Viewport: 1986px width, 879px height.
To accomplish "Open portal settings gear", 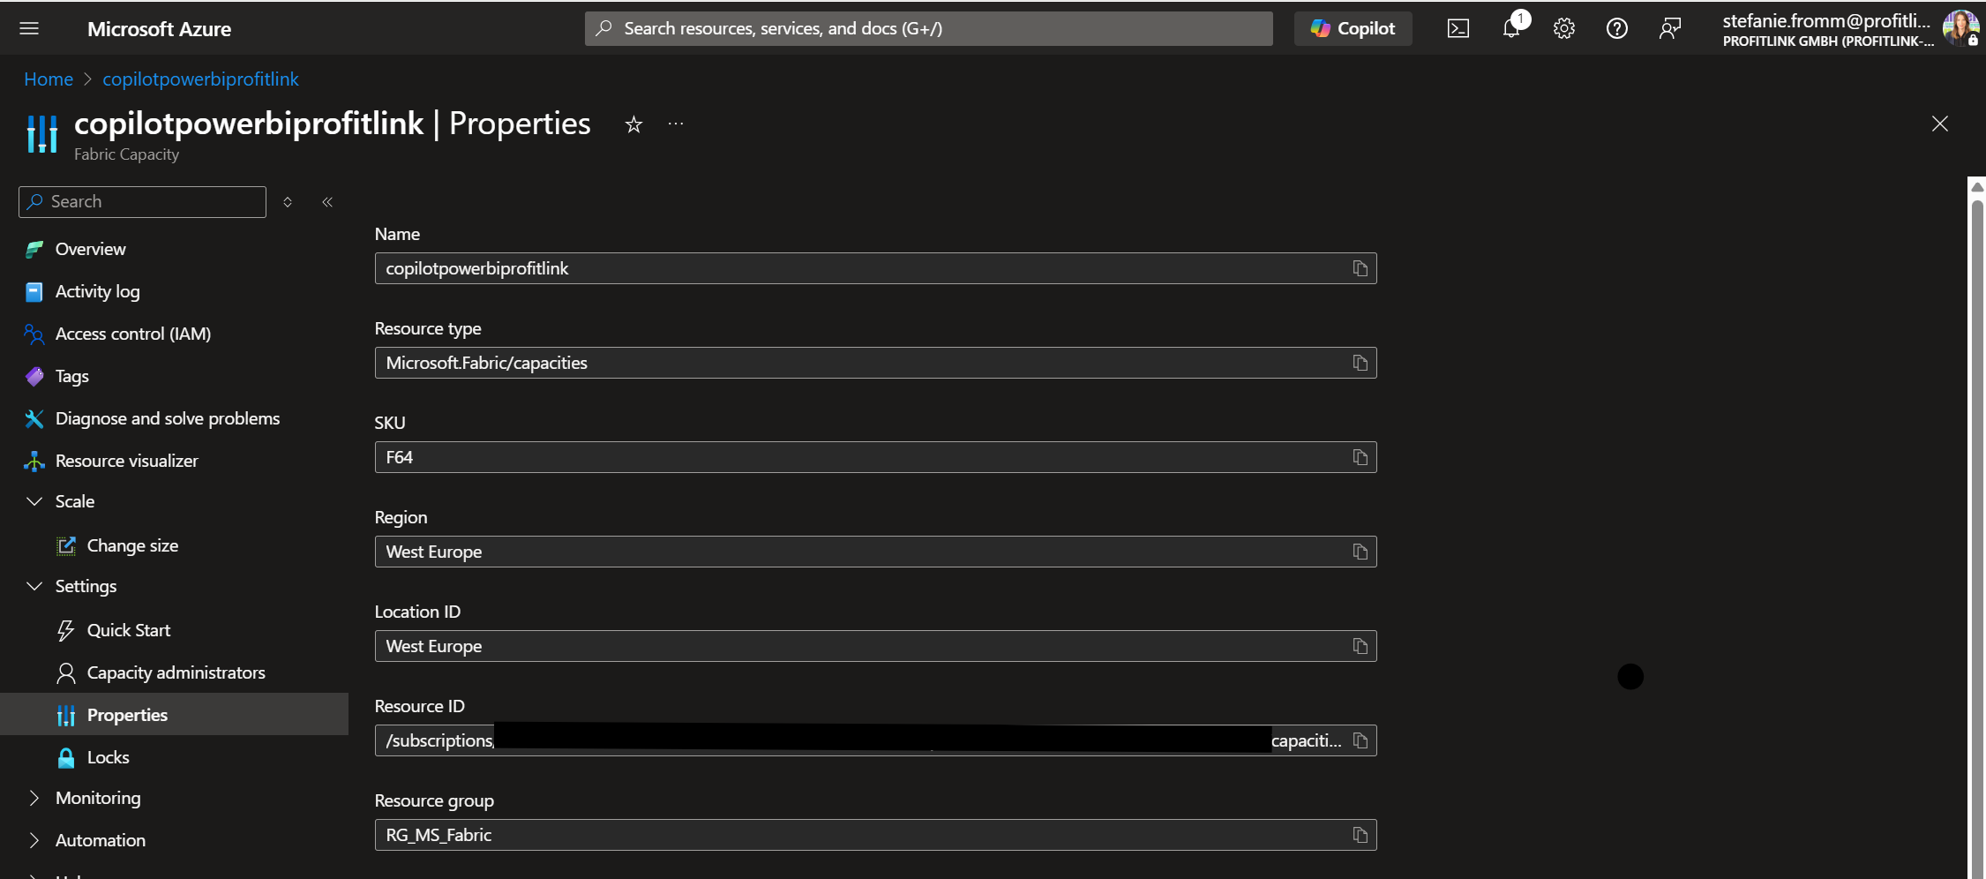I will point(1563,28).
